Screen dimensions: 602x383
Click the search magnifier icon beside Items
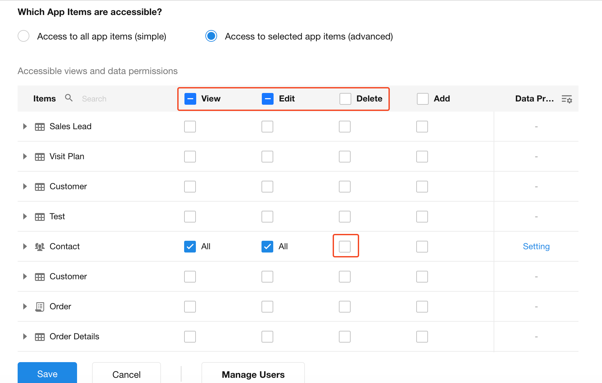tap(69, 98)
